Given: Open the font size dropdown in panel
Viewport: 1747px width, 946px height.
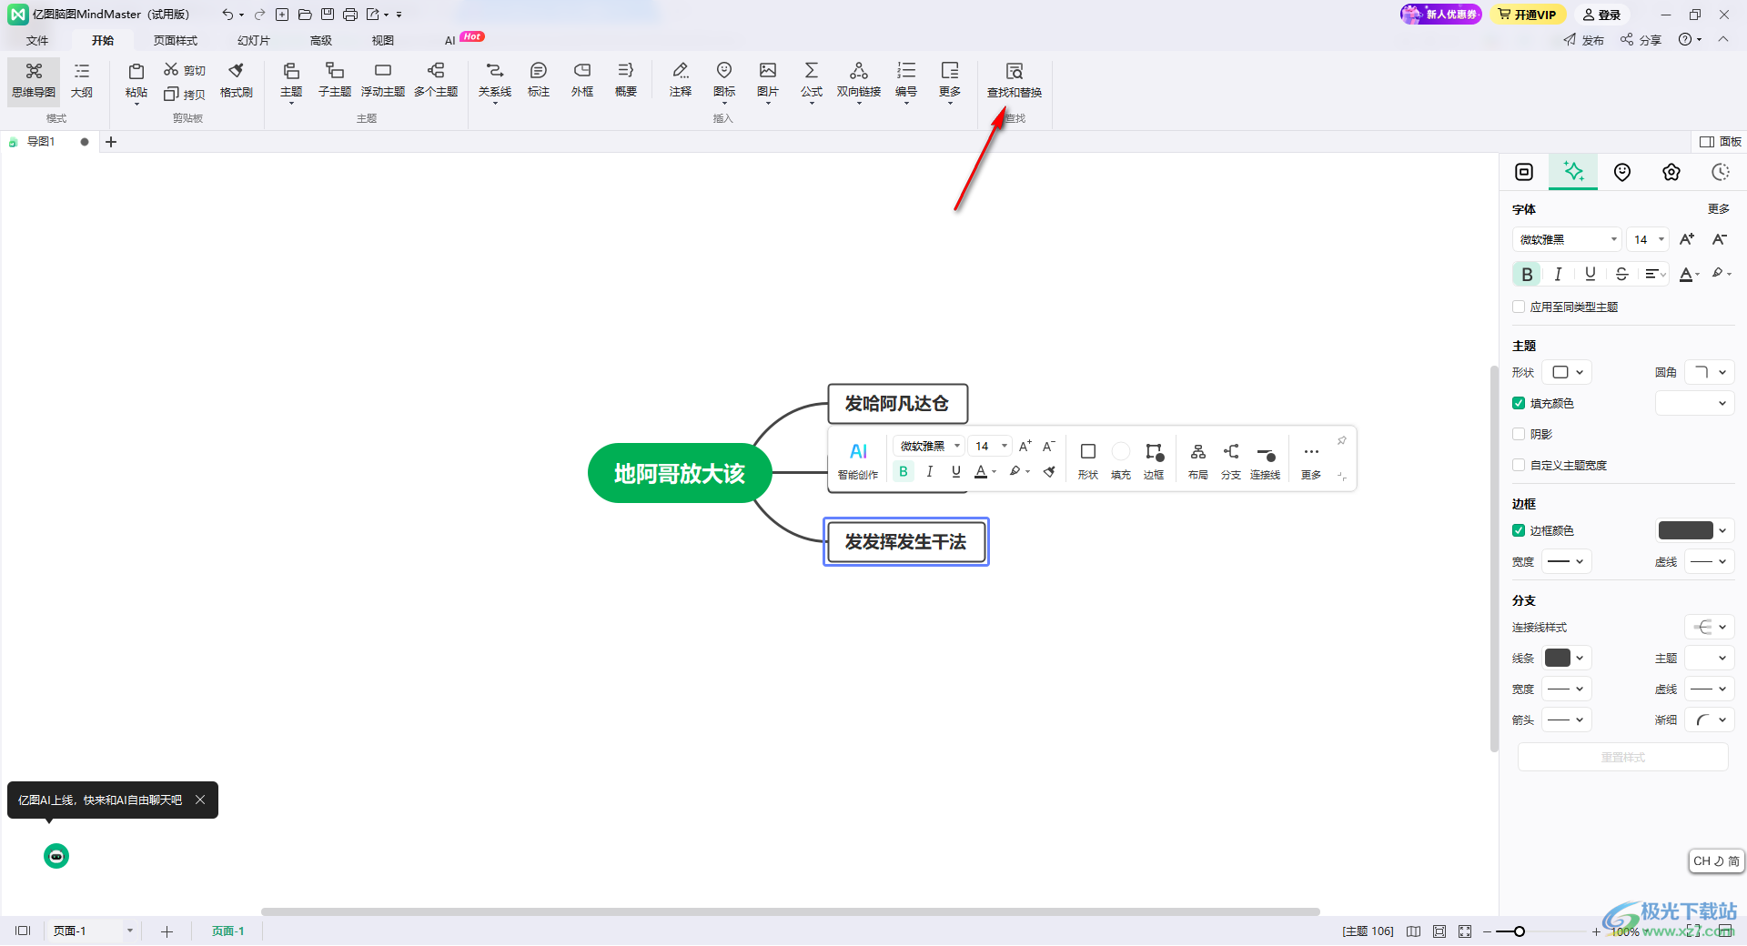Looking at the screenshot, I should (1648, 239).
